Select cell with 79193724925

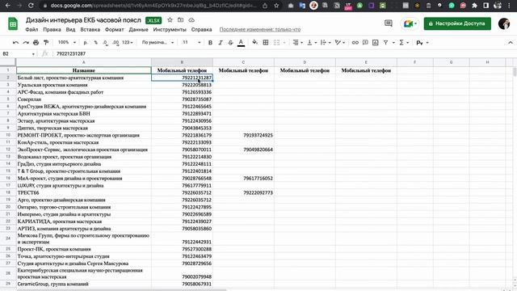pyautogui.click(x=243, y=135)
